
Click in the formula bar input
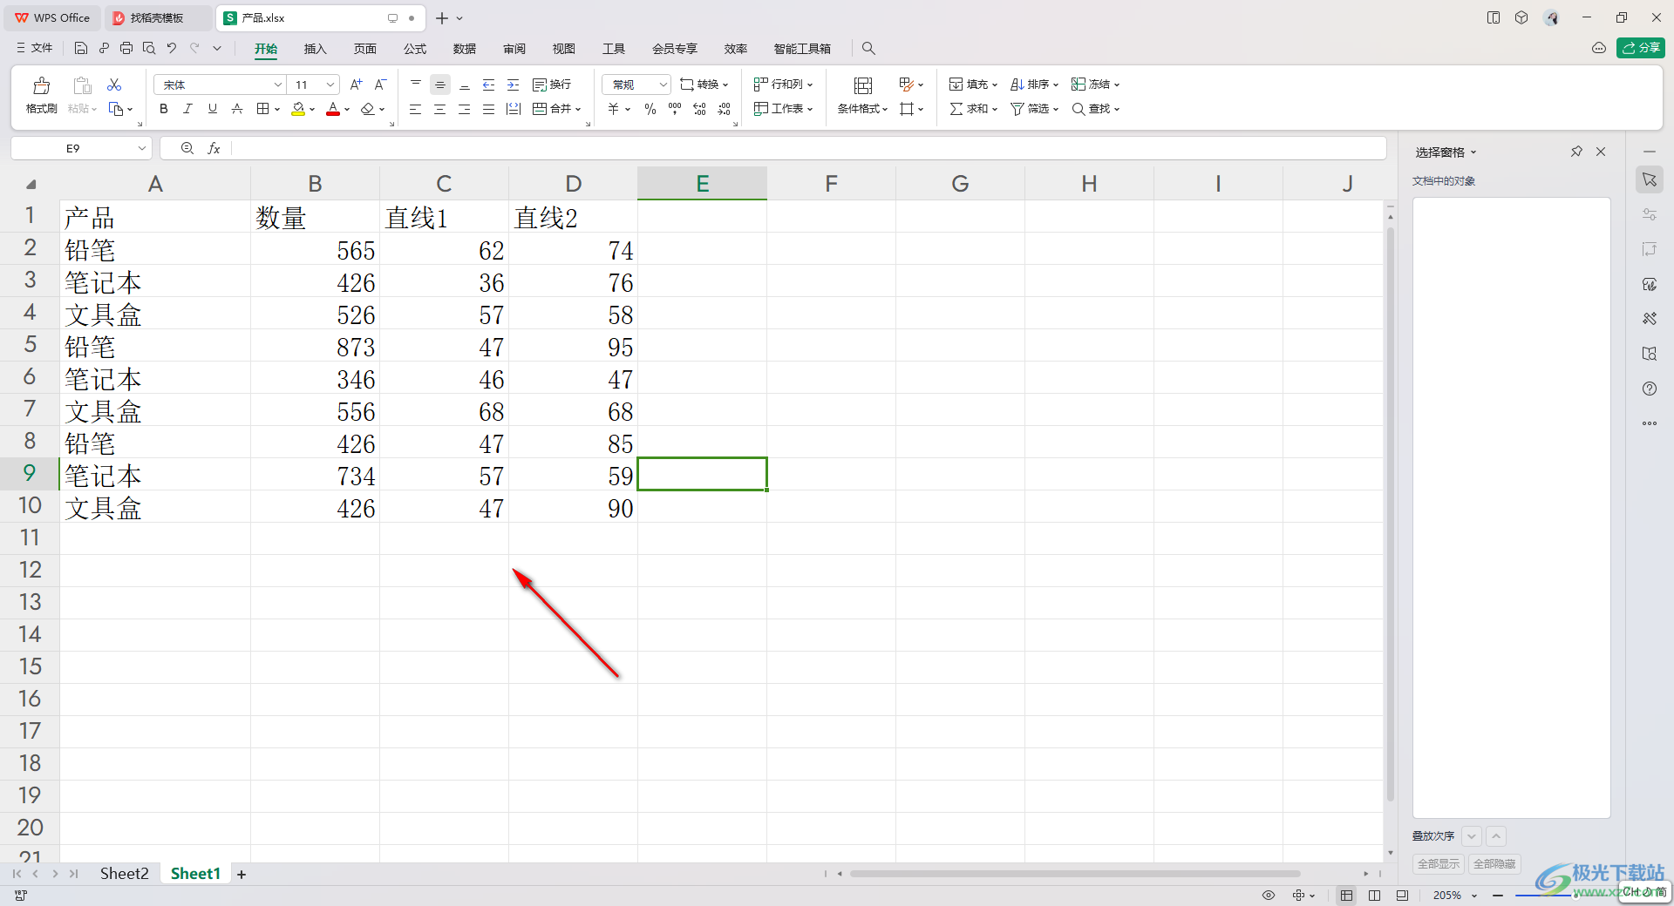click(808, 148)
